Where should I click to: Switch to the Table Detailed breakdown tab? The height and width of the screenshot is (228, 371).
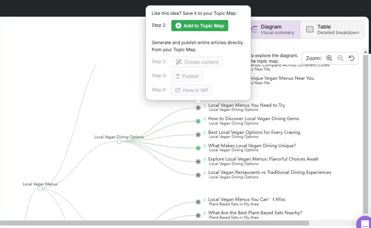(332, 30)
